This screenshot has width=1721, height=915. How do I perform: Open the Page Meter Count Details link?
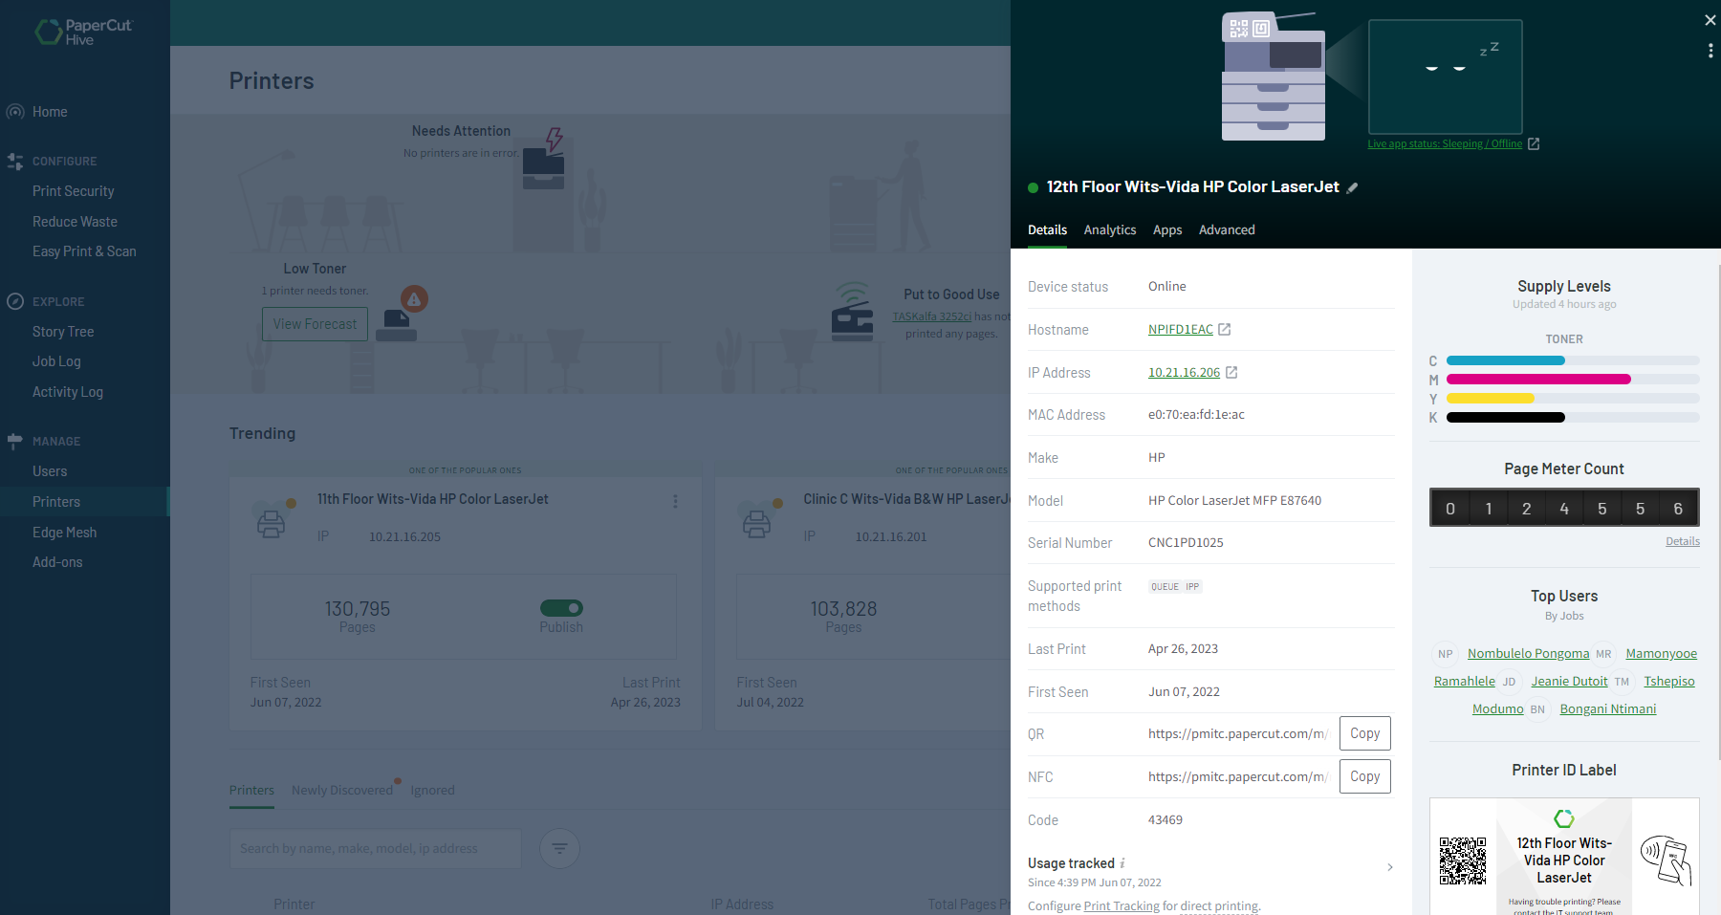pos(1682,541)
